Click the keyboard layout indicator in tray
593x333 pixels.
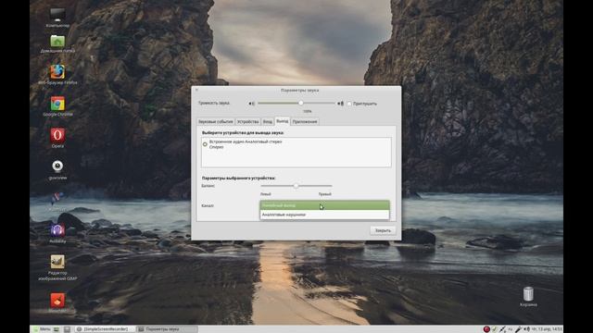tap(511, 329)
